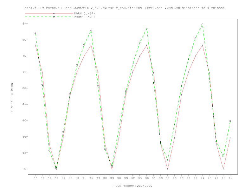Click the y-axis tick label 80
Image resolution: width=251 pixels, height=194 pixels.
click(24, 40)
